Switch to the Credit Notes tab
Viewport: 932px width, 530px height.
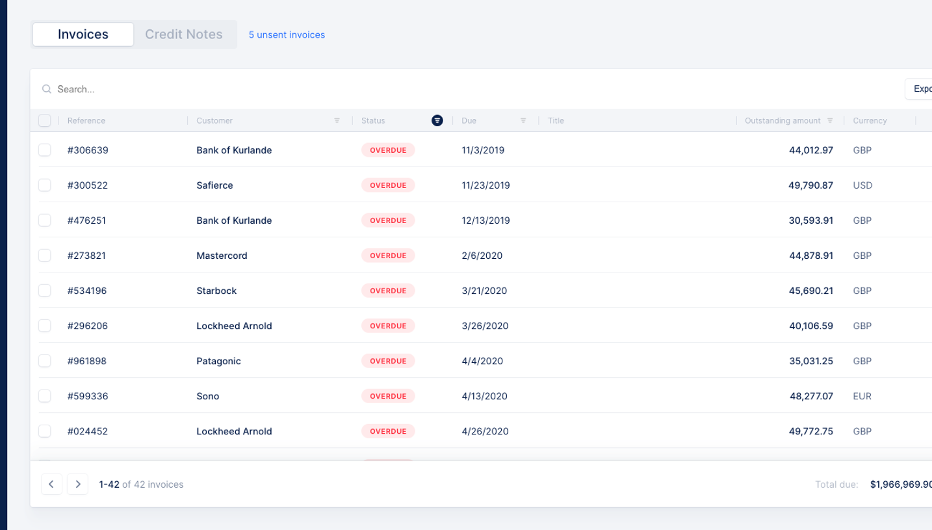click(x=184, y=34)
